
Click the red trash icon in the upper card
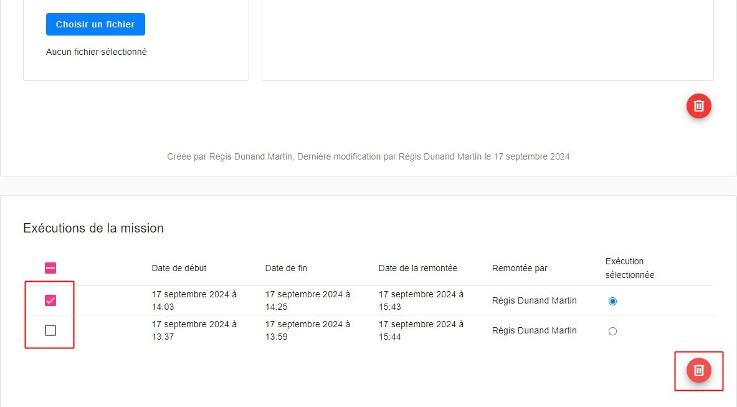click(x=698, y=106)
